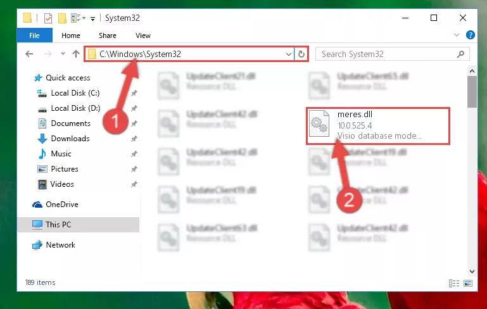Open the recent locations dropdown
This screenshot has height=309, width=487.
click(63, 54)
